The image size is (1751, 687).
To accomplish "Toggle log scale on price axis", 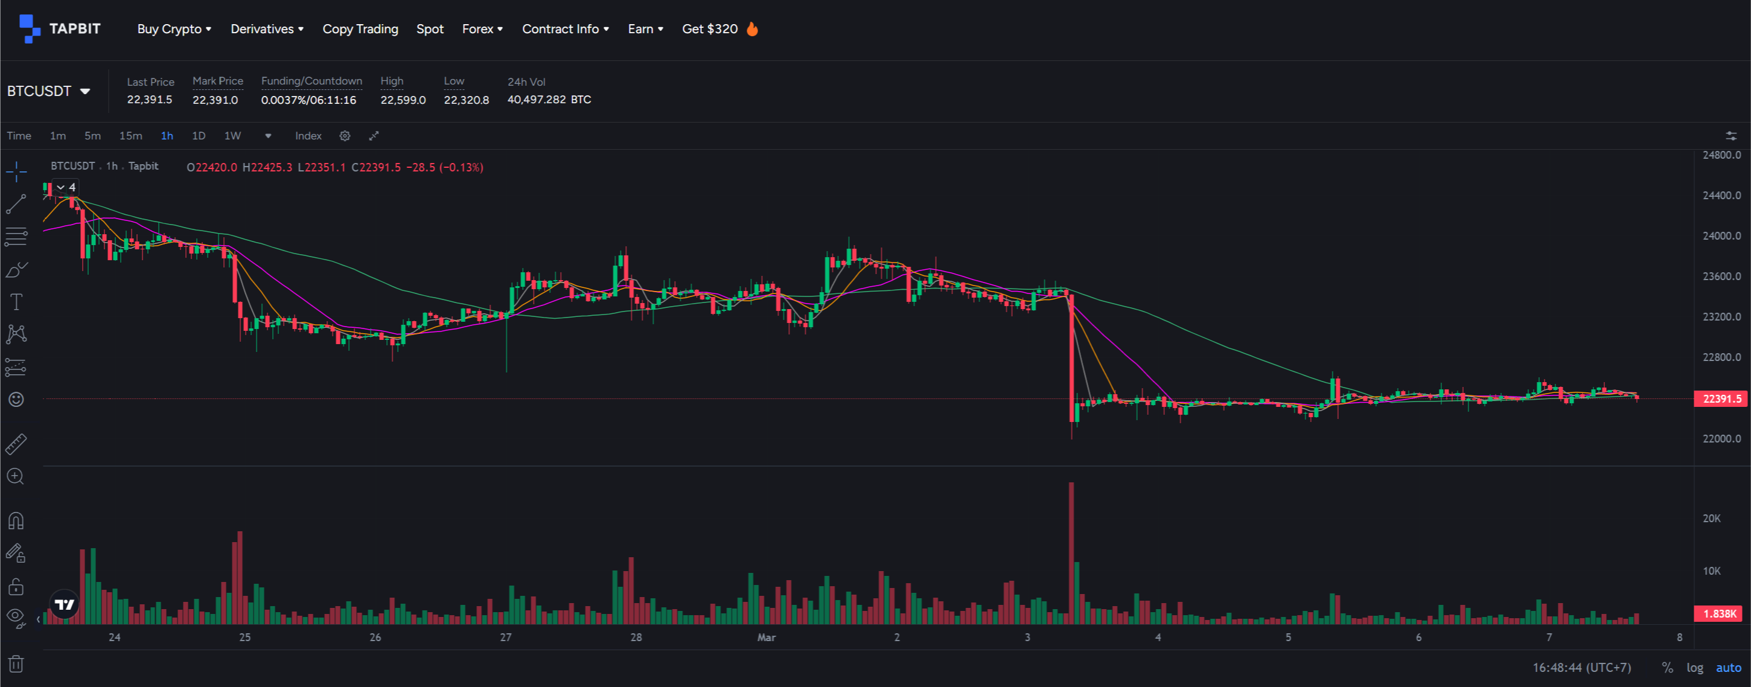I will 1695,667.
